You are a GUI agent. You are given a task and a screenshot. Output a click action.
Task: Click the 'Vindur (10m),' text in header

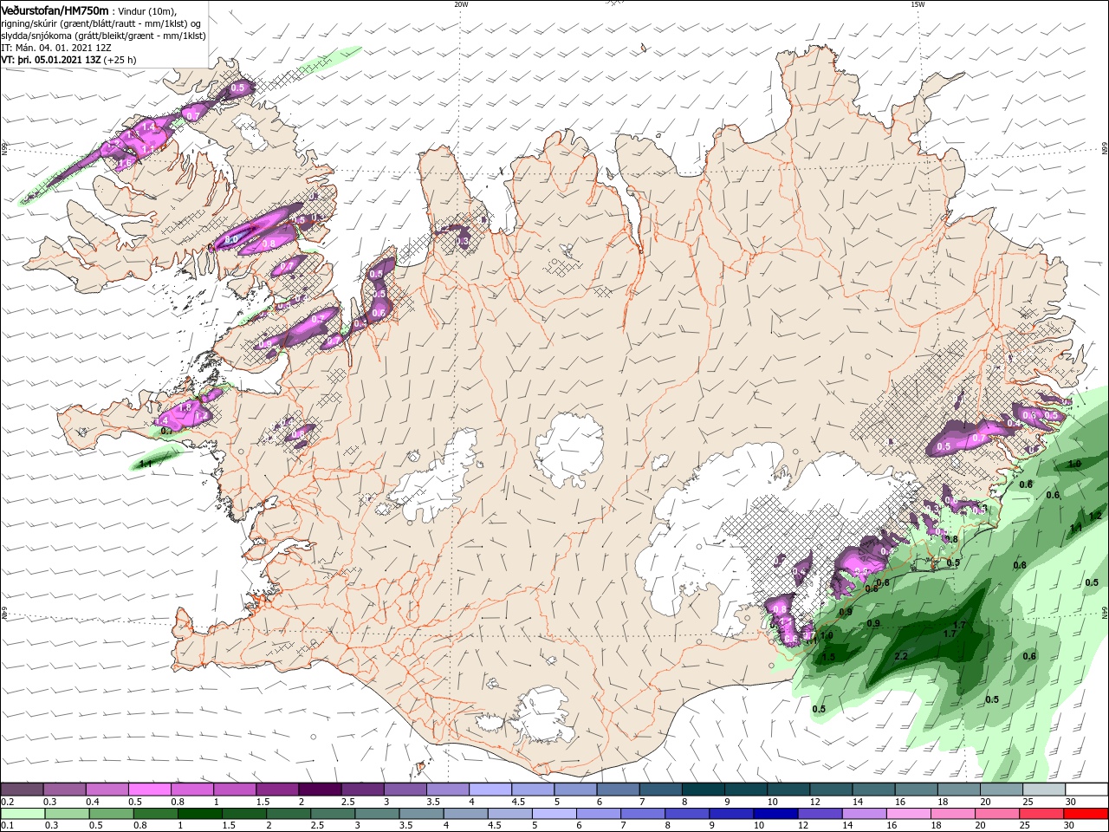click(149, 11)
